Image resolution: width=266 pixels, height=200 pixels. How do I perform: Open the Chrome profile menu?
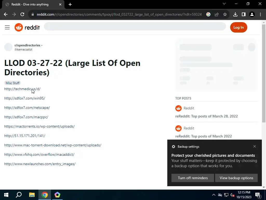click(252, 15)
